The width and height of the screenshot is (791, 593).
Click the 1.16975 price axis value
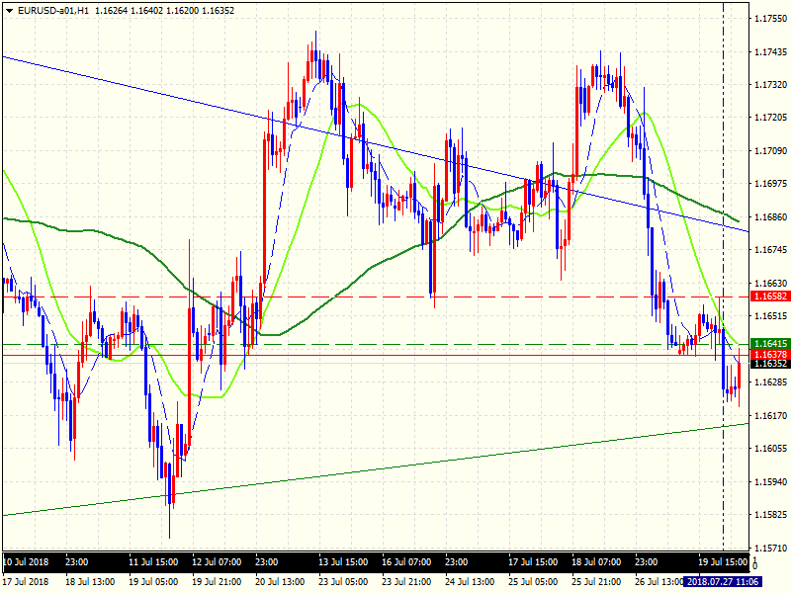770,184
